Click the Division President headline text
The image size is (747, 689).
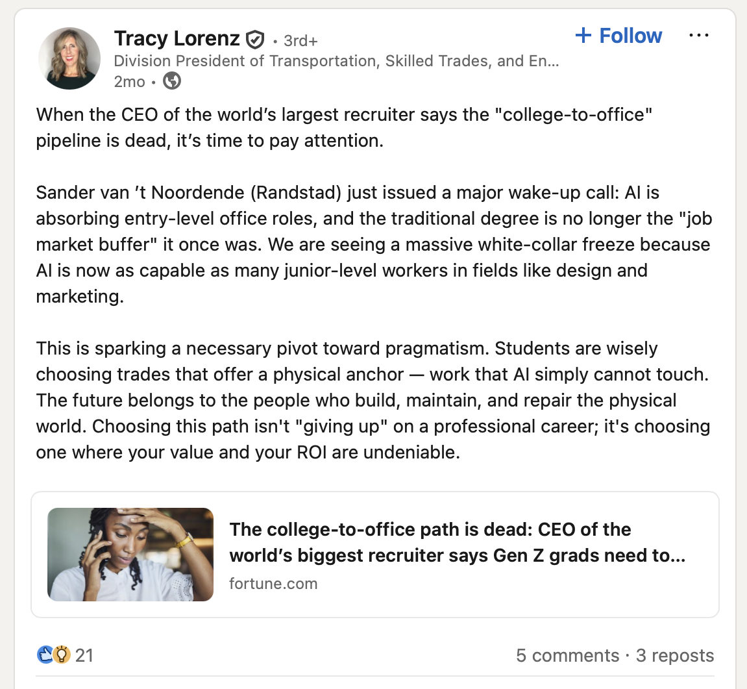(336, 61)
